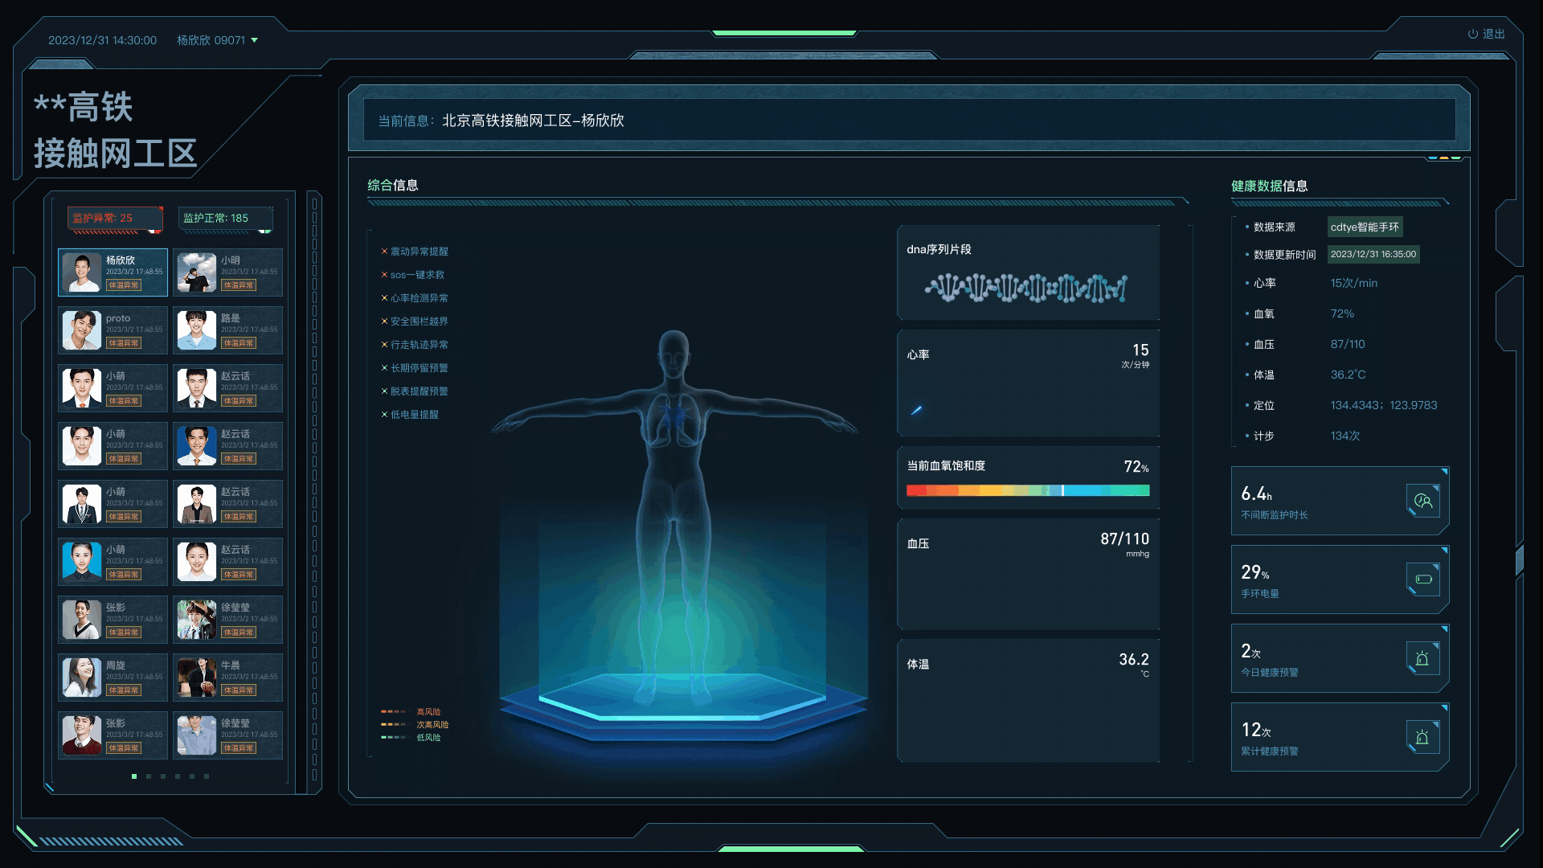1543x868 pixels.
Task: Toggle the 心率检测异常 alert item
Action: 419,298
